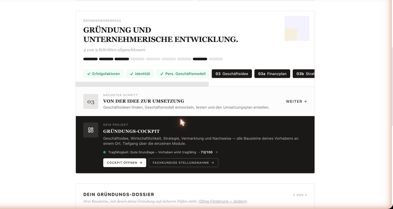Open the 03b Strategie step chip
The image size is (393, 209).
click(304, 74)
